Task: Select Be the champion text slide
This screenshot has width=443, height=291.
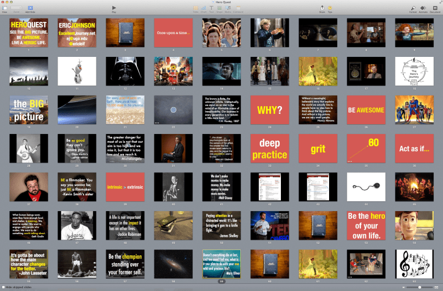Action: [x=125, y=264]
